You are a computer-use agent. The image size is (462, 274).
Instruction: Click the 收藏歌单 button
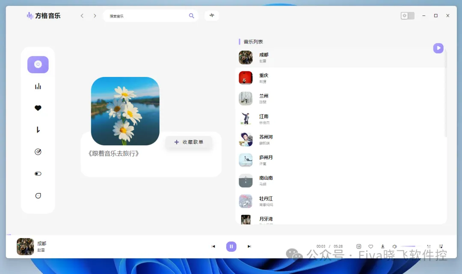[x=189, y=142]
